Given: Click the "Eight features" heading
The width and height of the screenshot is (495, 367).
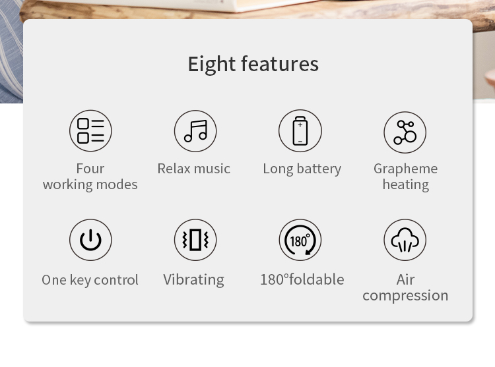Looking at the screenshot, I should pyautogui.click(x=253, y=64).
